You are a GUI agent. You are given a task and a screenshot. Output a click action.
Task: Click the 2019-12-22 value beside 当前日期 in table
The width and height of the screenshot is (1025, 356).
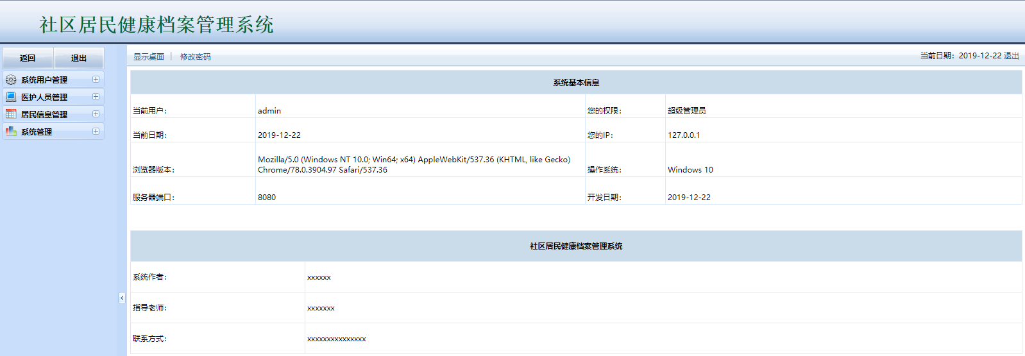(x=279, y=135)
